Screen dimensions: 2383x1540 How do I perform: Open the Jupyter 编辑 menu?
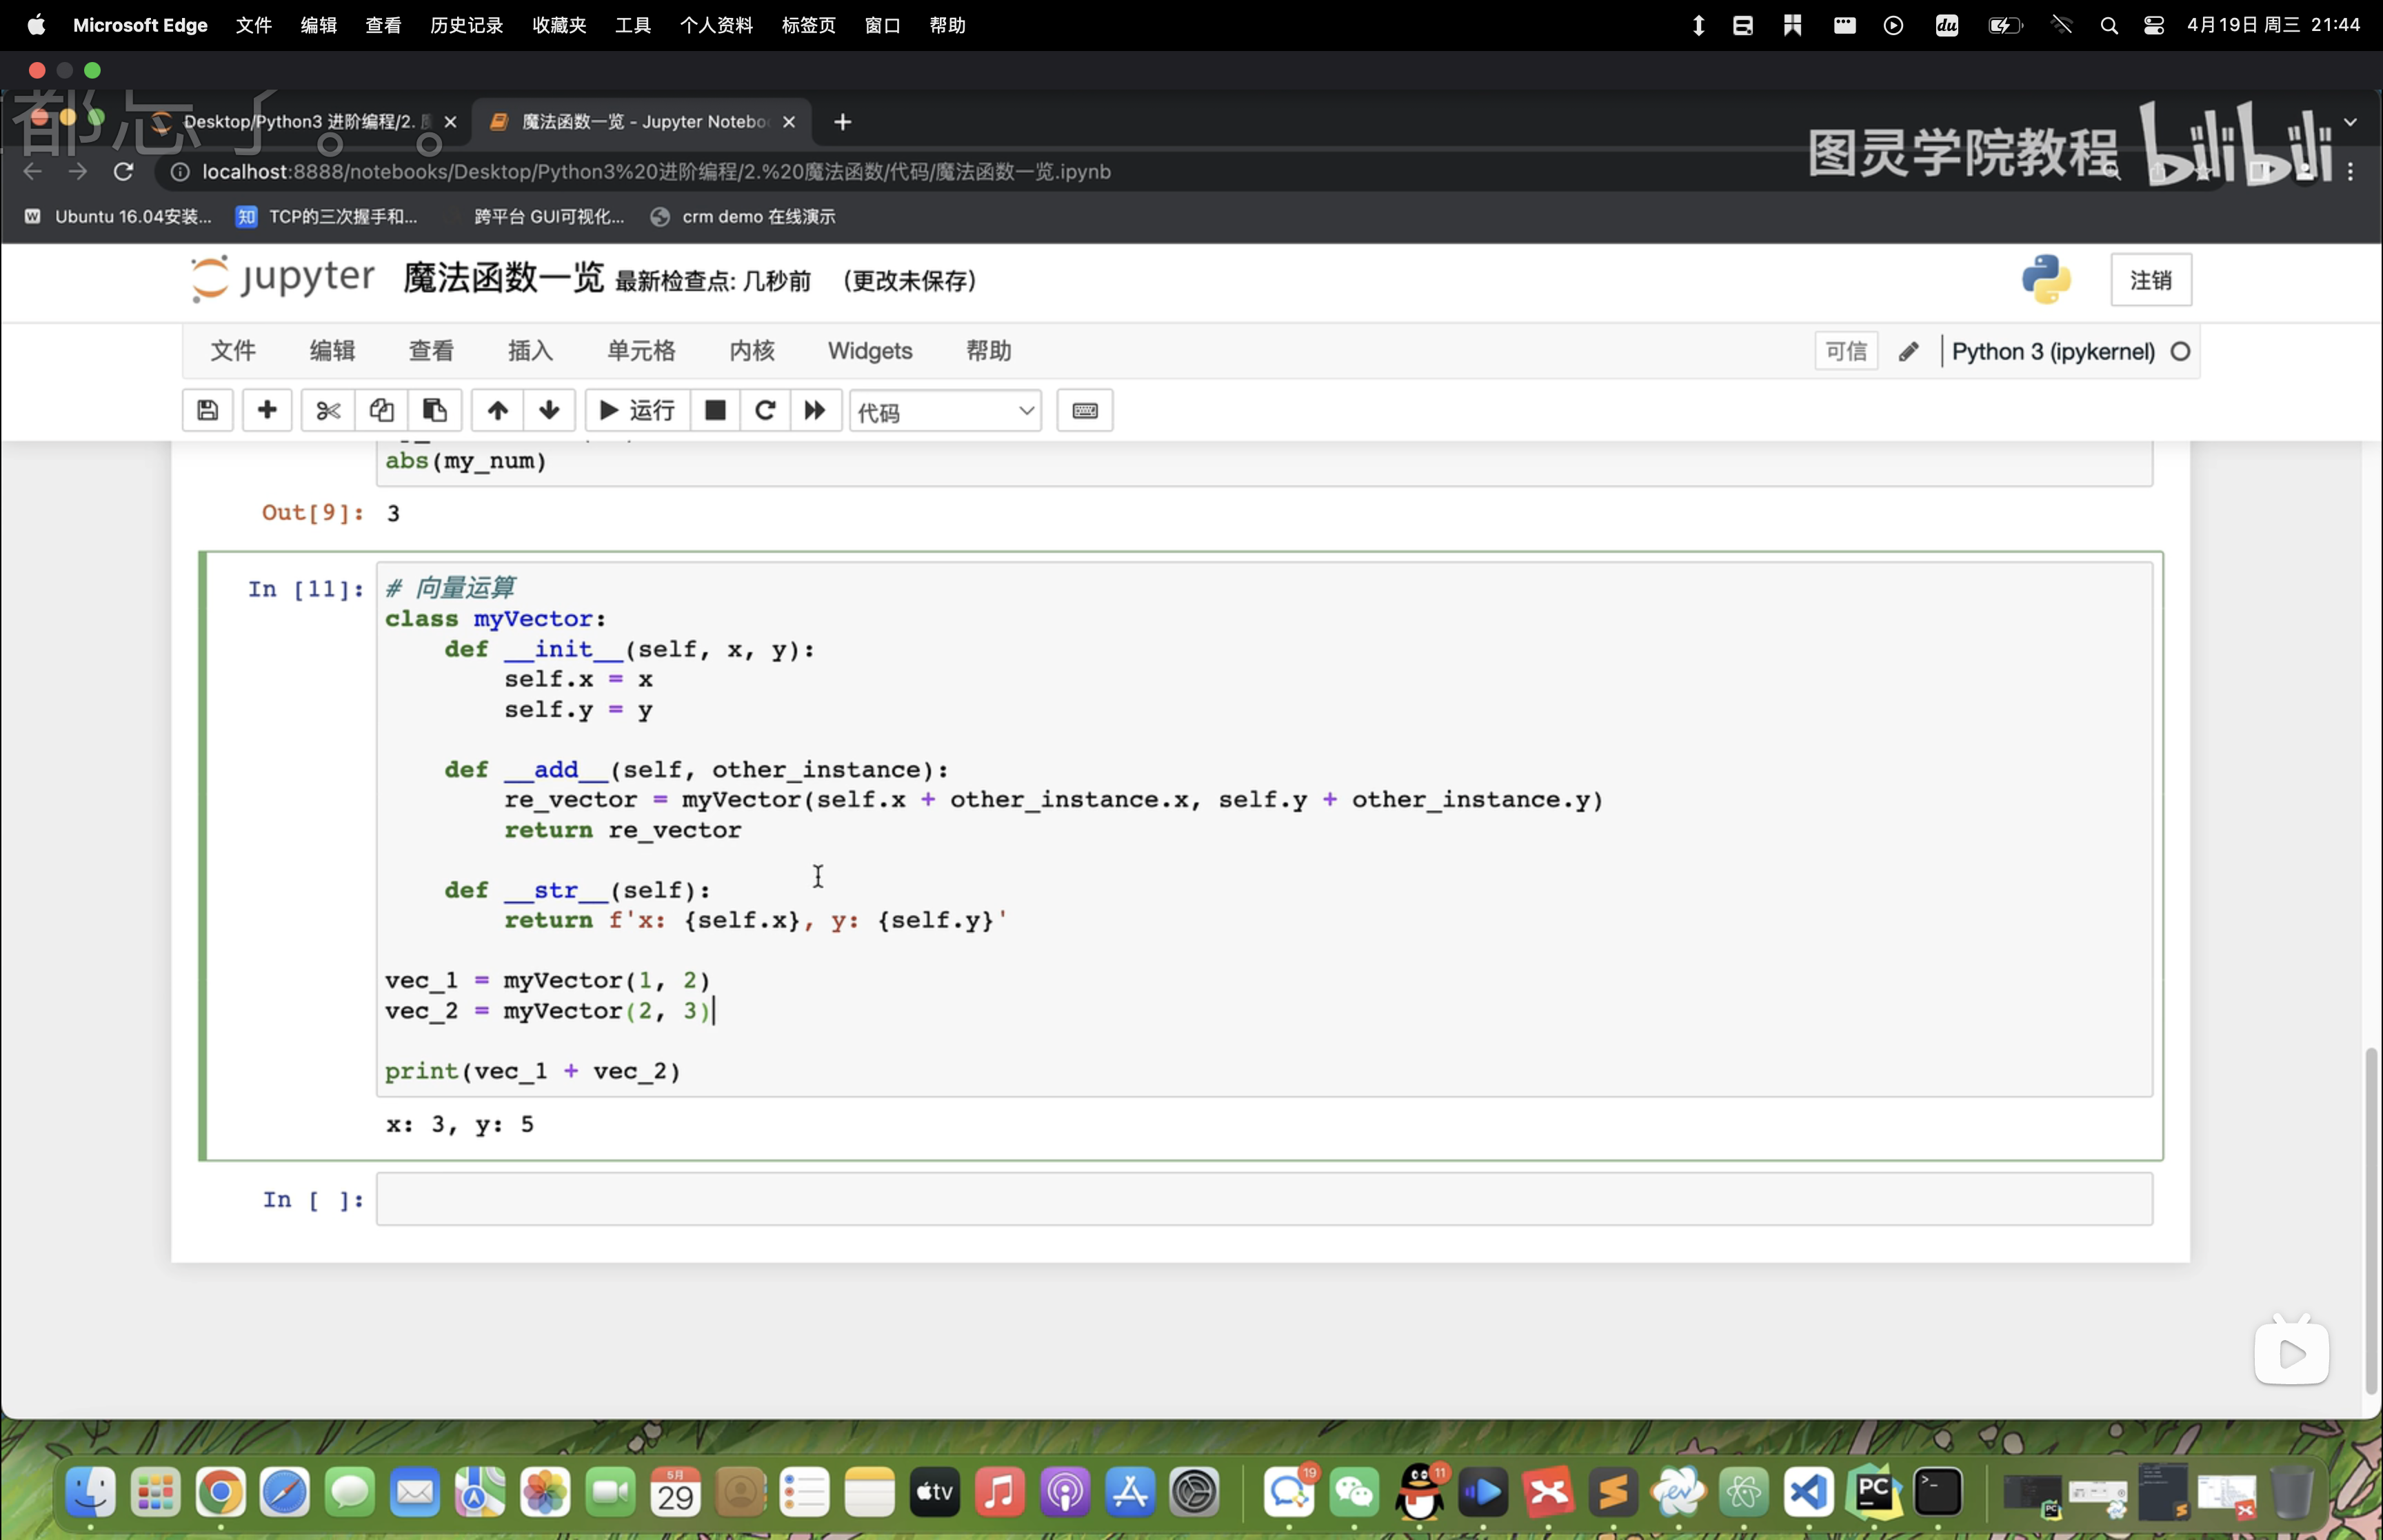(332, 351)
